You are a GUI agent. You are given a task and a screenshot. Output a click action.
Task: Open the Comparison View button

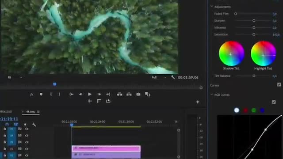pos(147,94)
